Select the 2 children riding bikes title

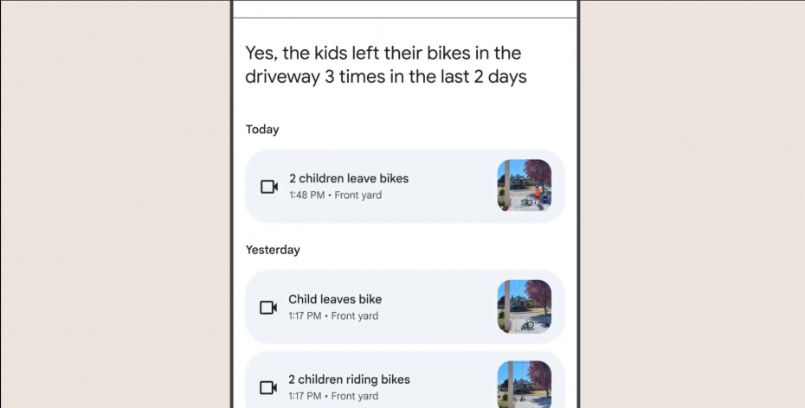[x=349, y=379]
